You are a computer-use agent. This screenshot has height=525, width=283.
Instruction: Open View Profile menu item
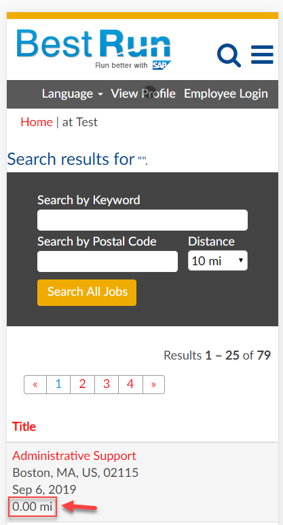pos(143,94)
